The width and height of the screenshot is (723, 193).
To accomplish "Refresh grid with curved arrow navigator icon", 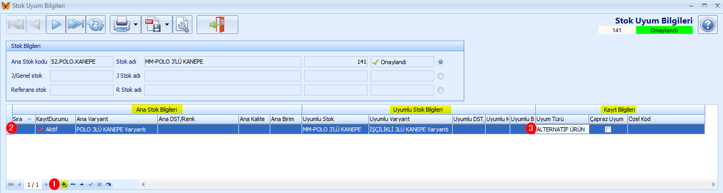I will 108,185.
